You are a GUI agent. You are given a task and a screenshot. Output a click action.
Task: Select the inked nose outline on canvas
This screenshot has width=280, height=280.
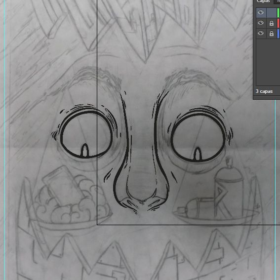coord(141,160)
